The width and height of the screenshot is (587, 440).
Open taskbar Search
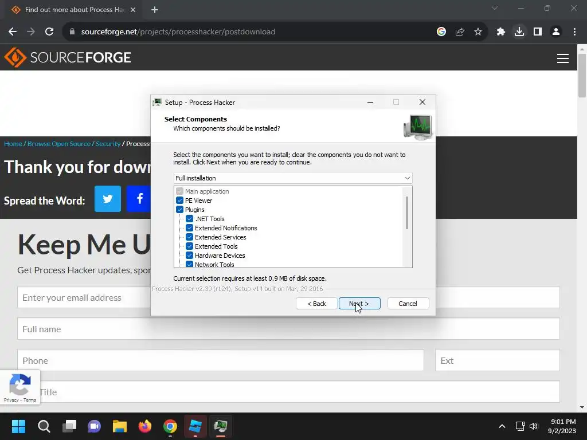click(44, 426)
